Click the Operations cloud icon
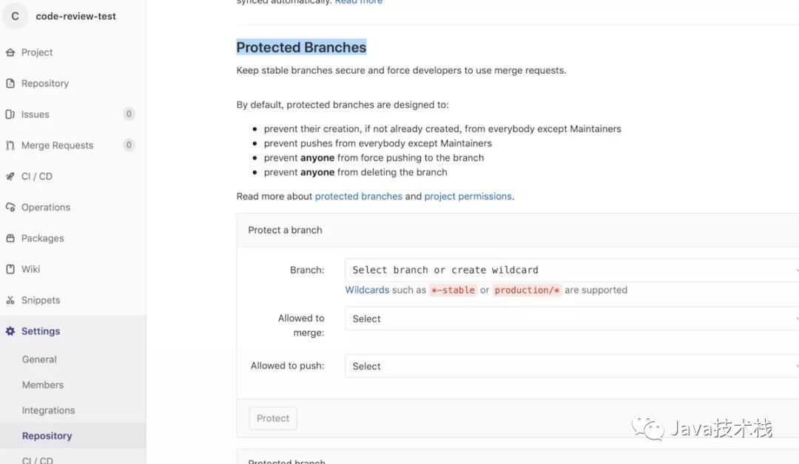 coord(10,208)
